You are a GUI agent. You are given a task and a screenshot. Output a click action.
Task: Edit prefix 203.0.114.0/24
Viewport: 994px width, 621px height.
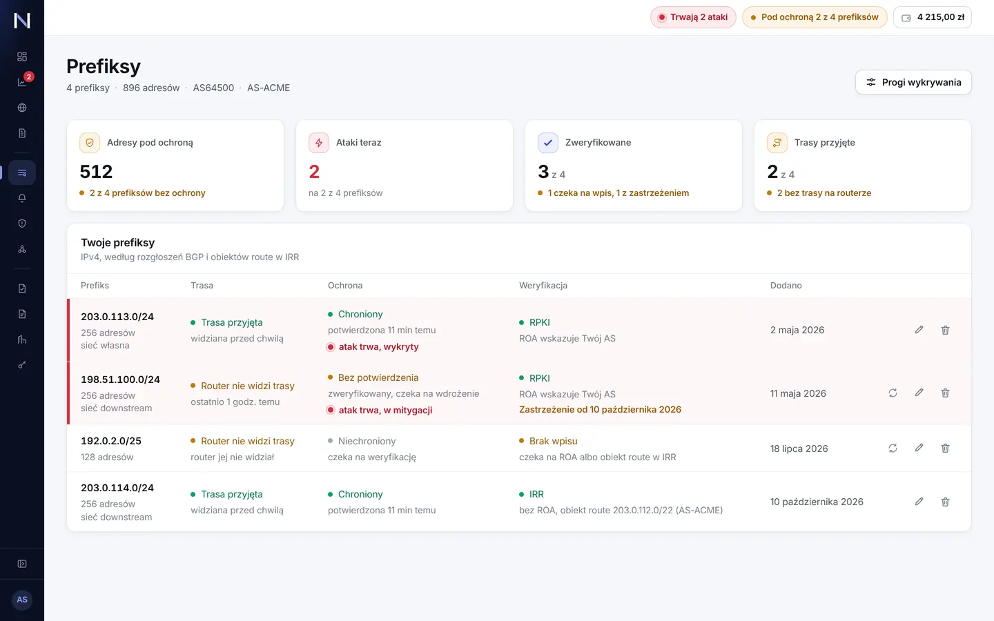919,502
